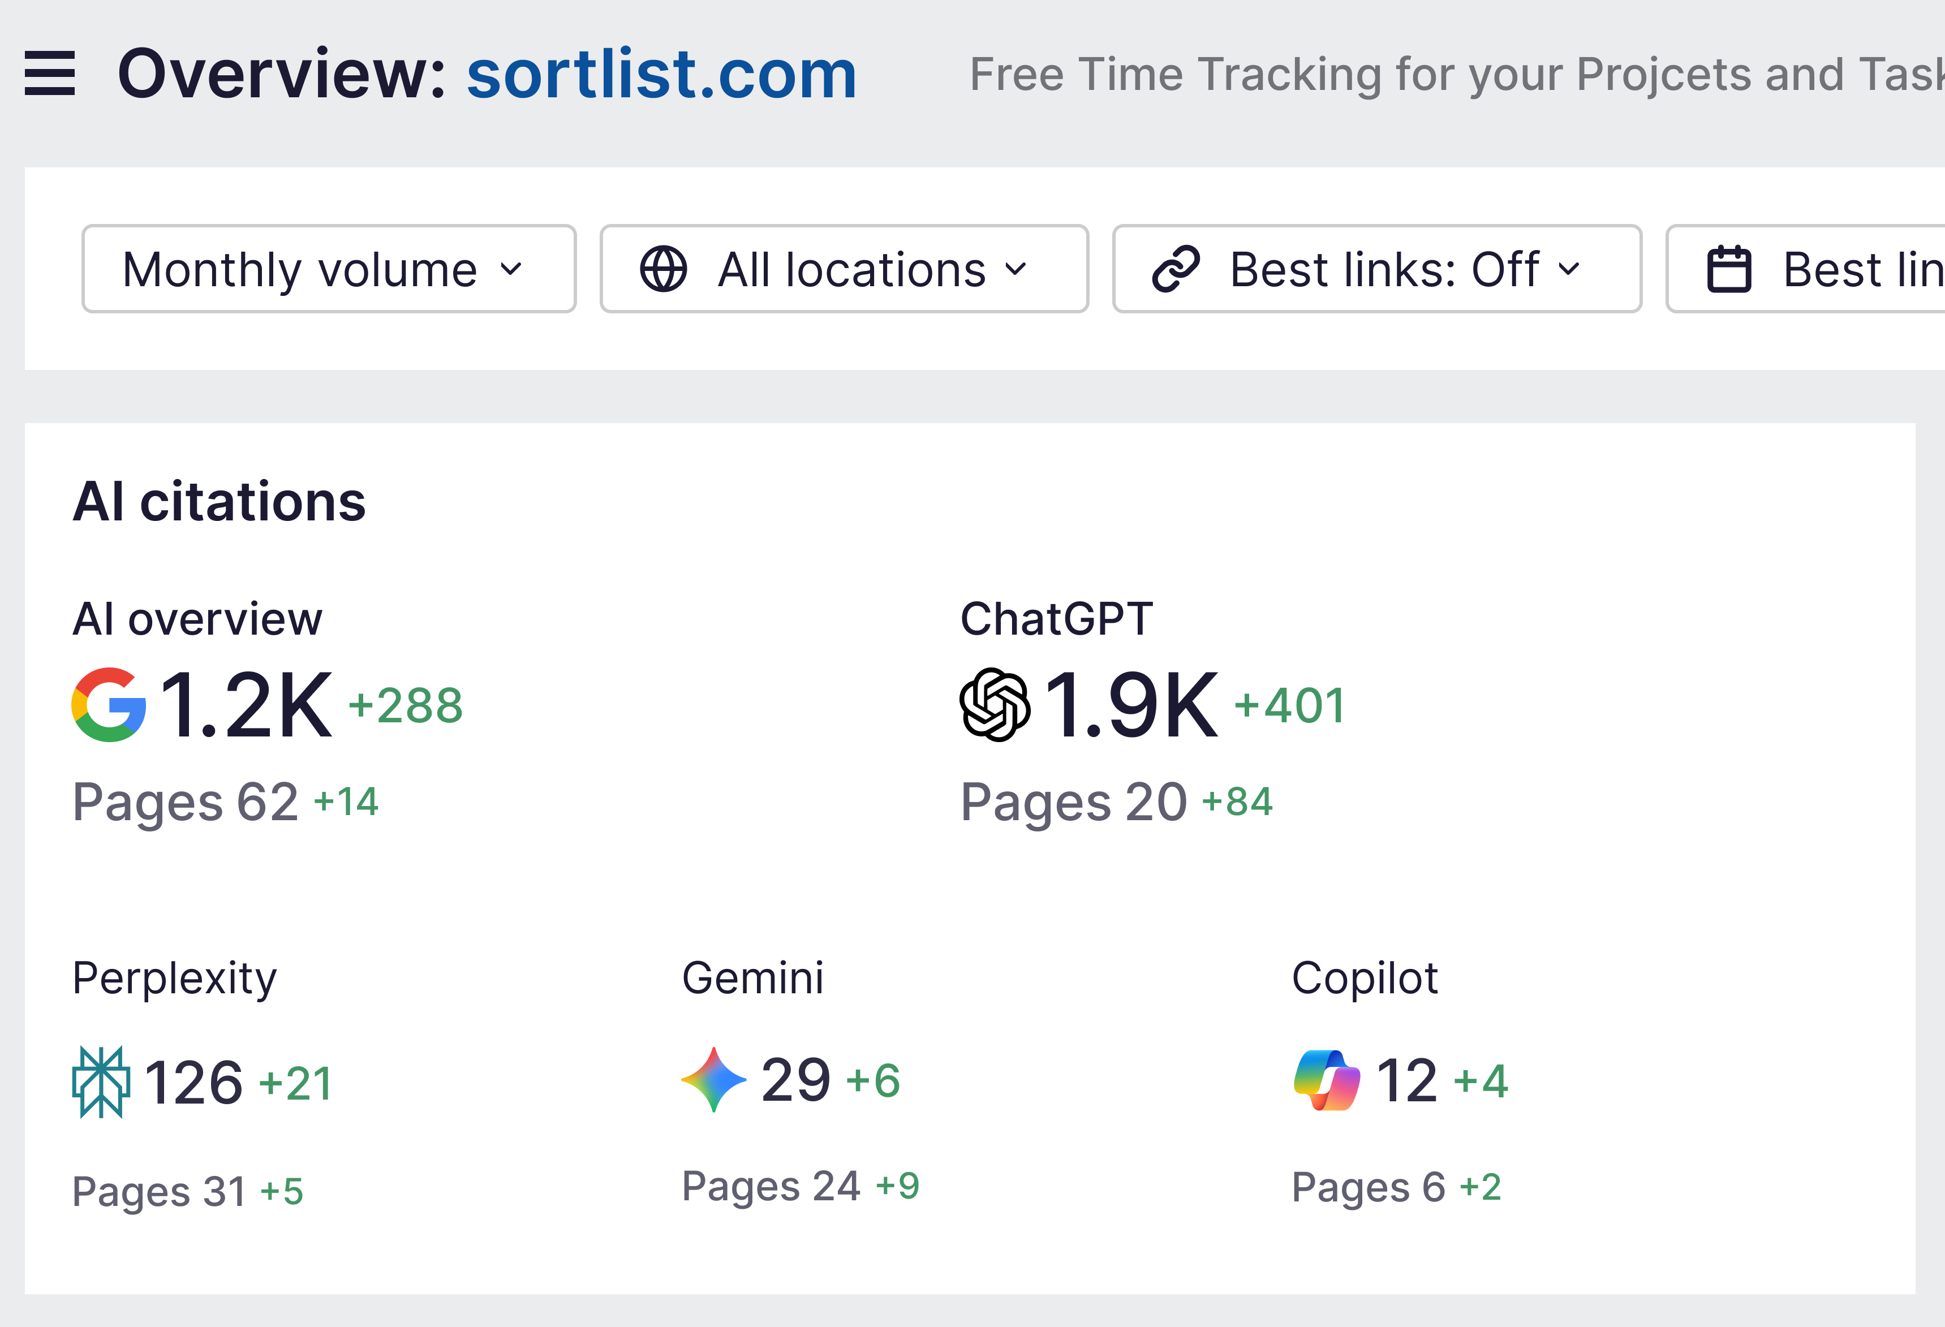Click the +401 growth indicator for ChatGPT
Image resolution: width=1945 pixels, height=1327 pixels.
click(x=1289, y=705)
